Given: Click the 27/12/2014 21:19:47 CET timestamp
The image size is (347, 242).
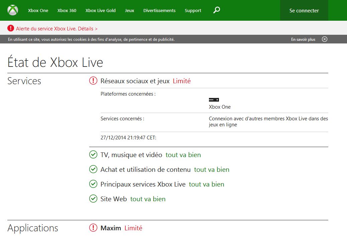Looking at the screenshot, I should click(x=128, y=138).
